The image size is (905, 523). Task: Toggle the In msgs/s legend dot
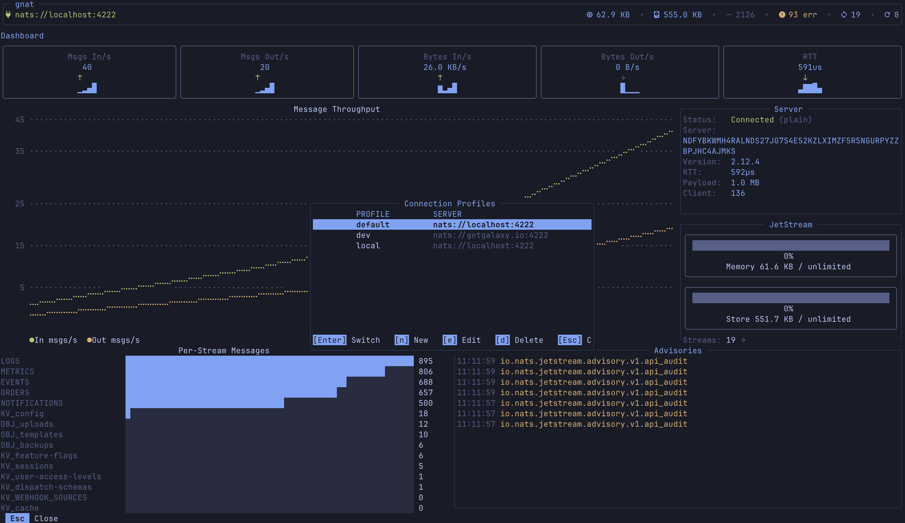32,340
